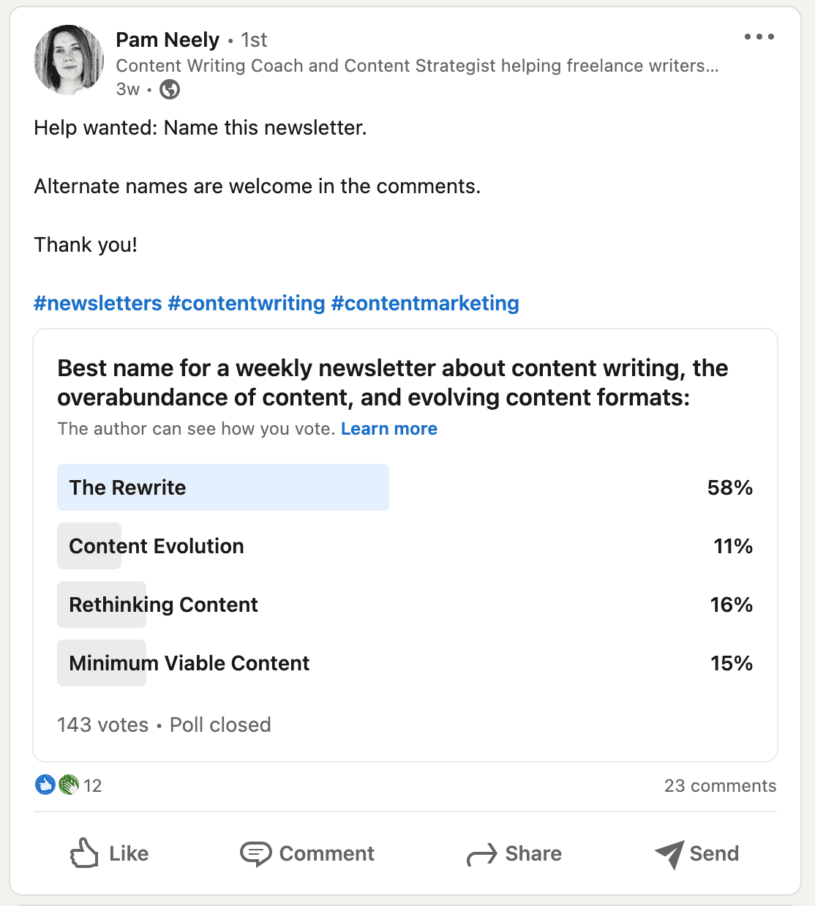Open the #contentwriting hashtag
The width and height of the screenshot is (815, 906).
247,303
